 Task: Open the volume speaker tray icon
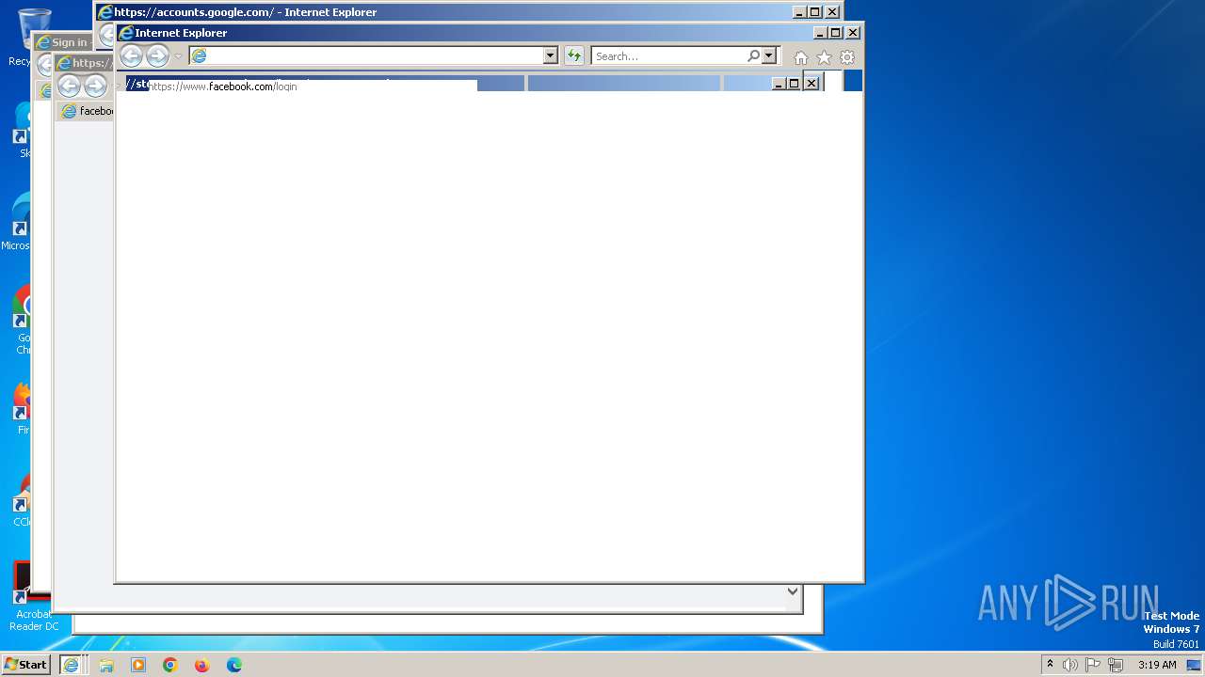(1070, 665)
